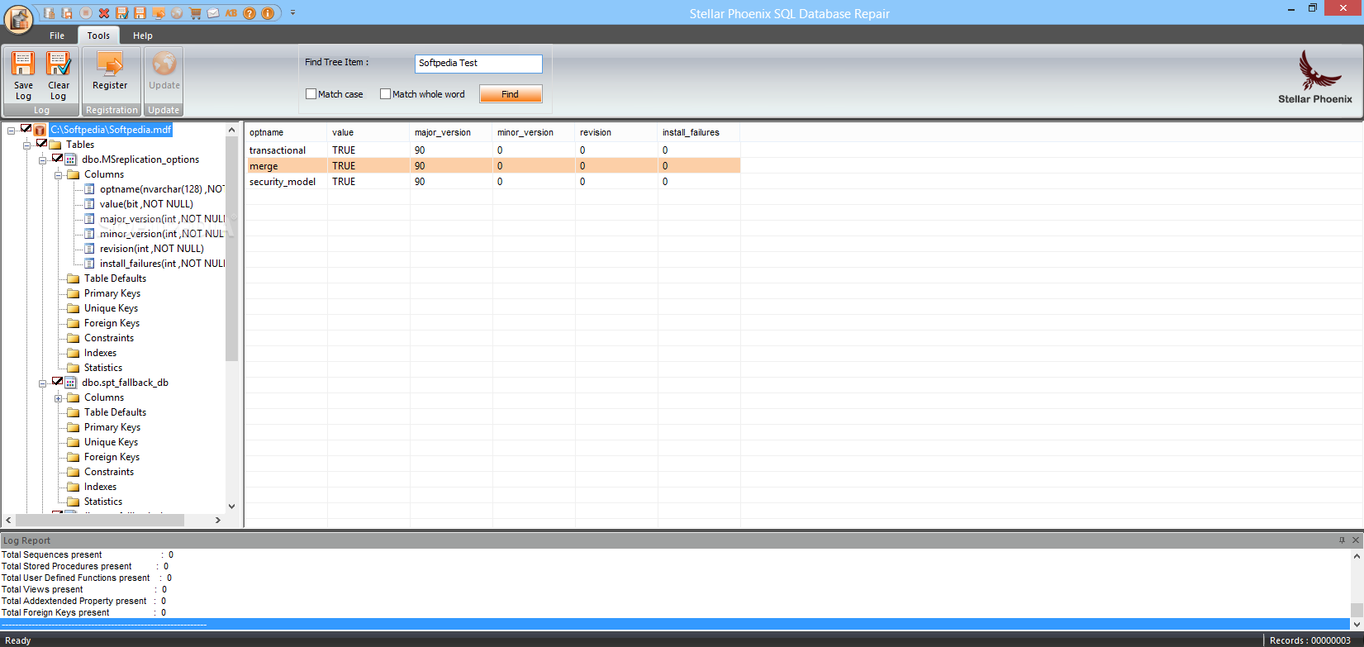
Task: Click the table icon of dbo.spt_fallback_db
Action: coord(71,383)
